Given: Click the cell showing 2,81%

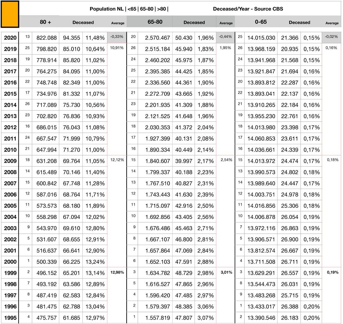Looking at the screenshot, I should point(206,239).
